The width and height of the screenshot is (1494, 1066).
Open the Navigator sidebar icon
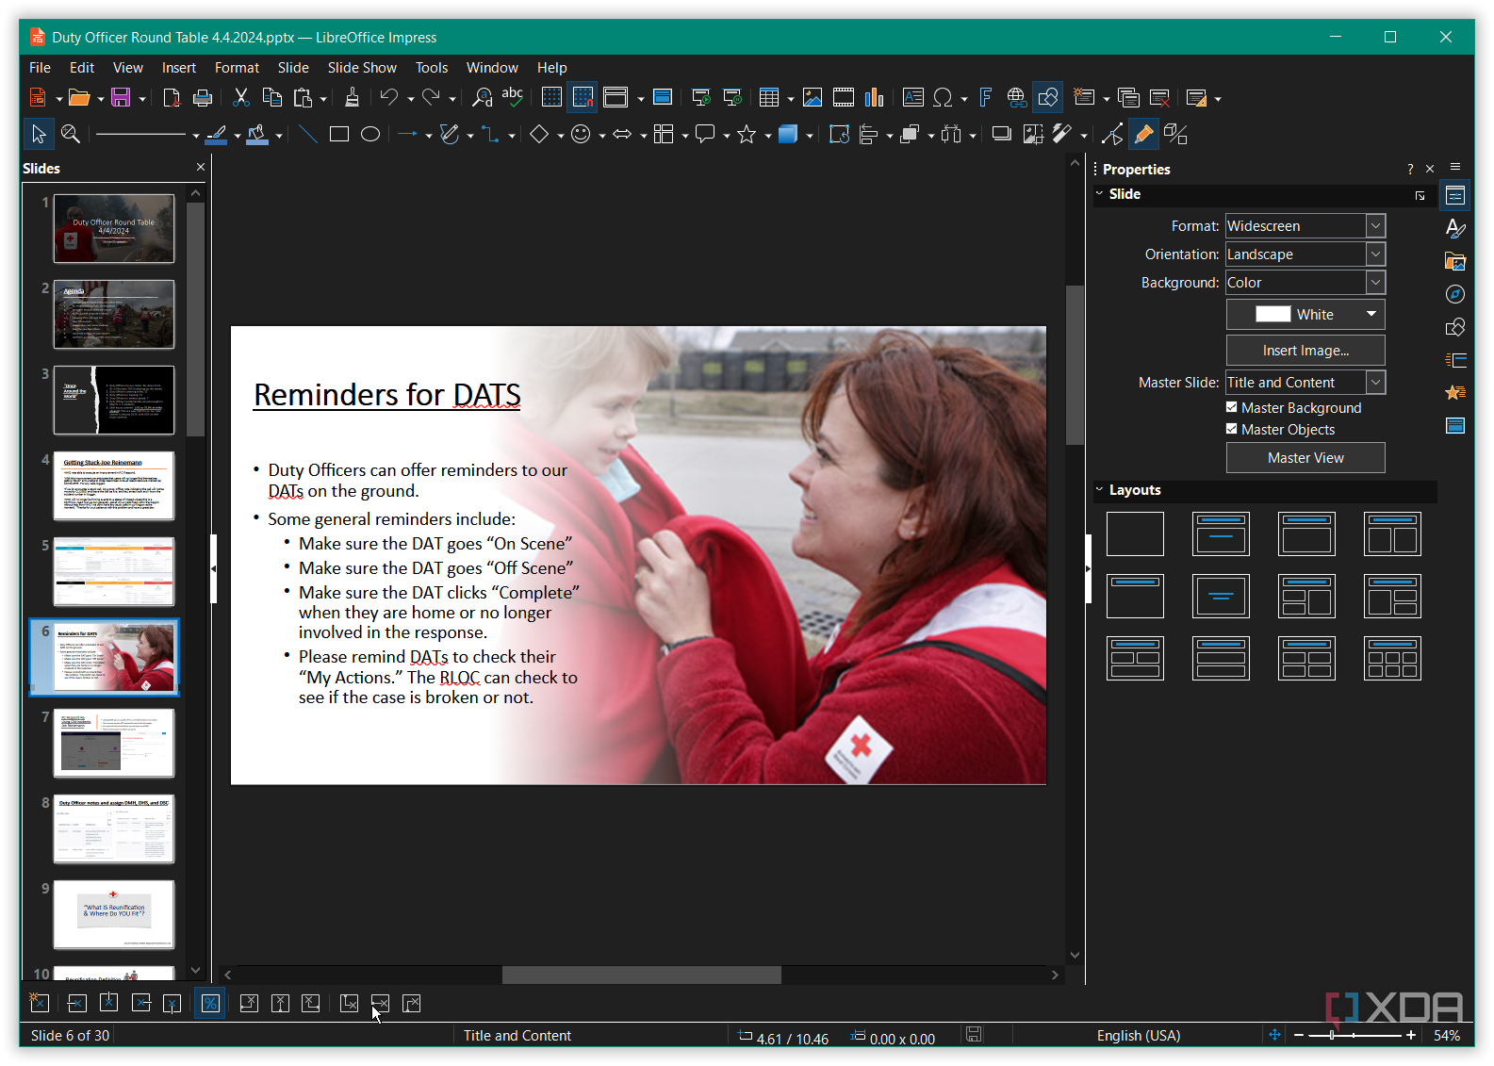point(1455,294)
